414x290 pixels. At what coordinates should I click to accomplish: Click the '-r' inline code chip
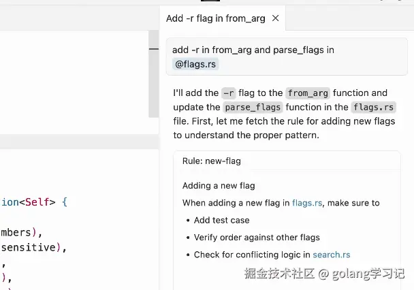(229, 93)
